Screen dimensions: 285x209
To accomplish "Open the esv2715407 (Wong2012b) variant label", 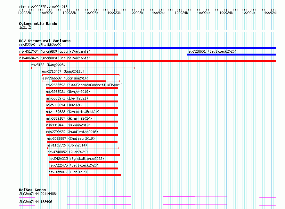I will (63, 71).
